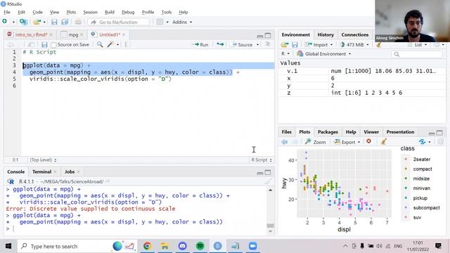Open the Windows Start menu
This screenshot has height=253, width=450.
point(8,246)
